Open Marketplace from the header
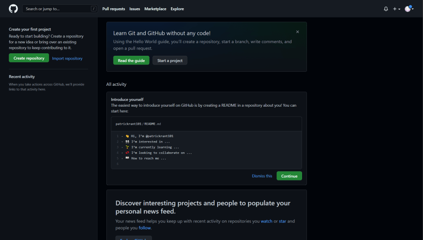The height and width of the screenshot is (240, 423). (x=155, y=9)
